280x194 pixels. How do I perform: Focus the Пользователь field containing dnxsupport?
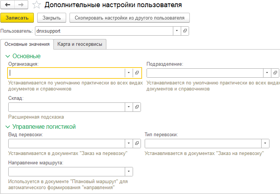click(104, 31)
